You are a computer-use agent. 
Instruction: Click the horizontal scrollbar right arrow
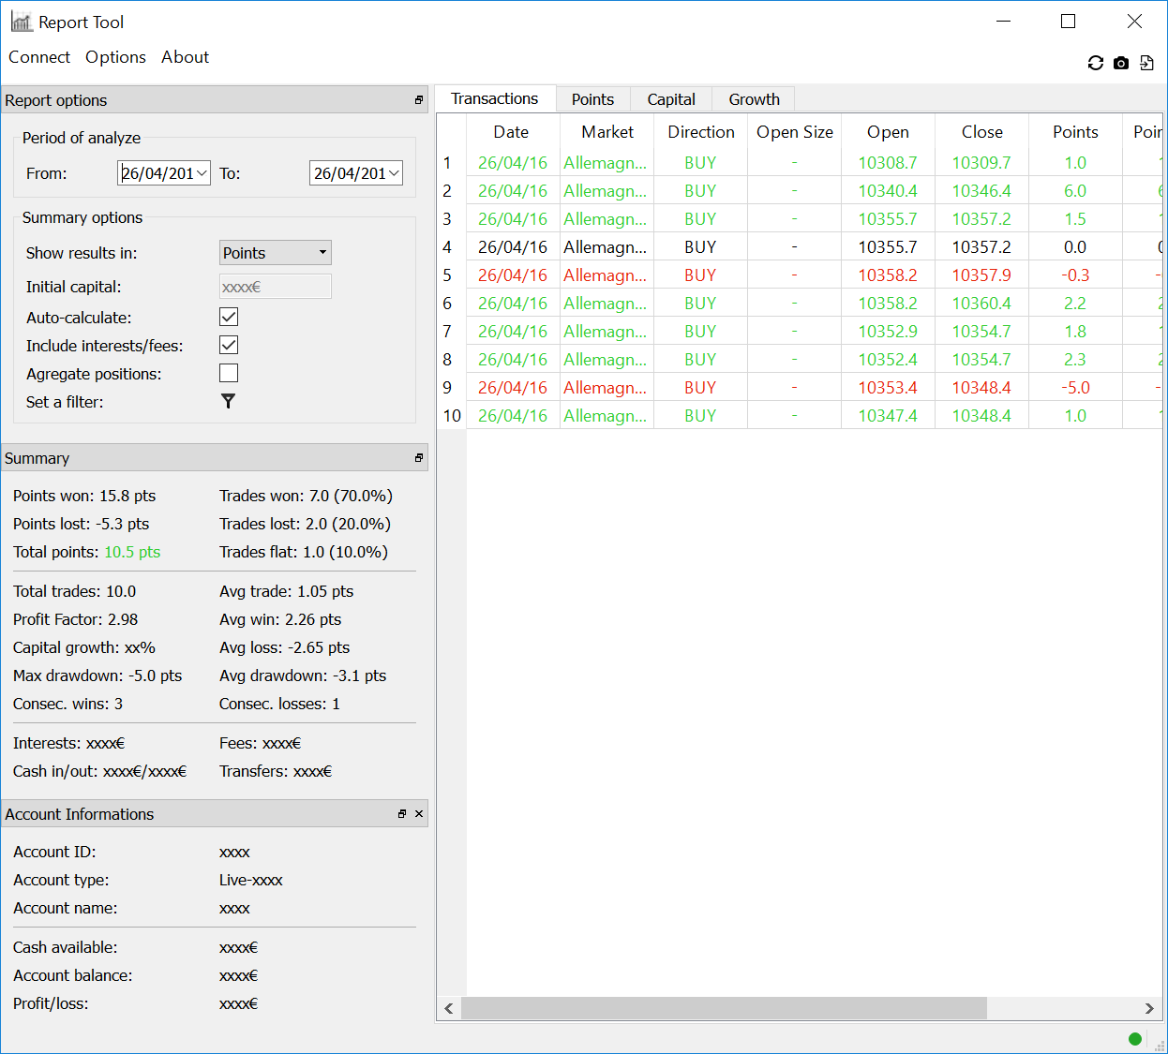click(x=1149, y=1008)
